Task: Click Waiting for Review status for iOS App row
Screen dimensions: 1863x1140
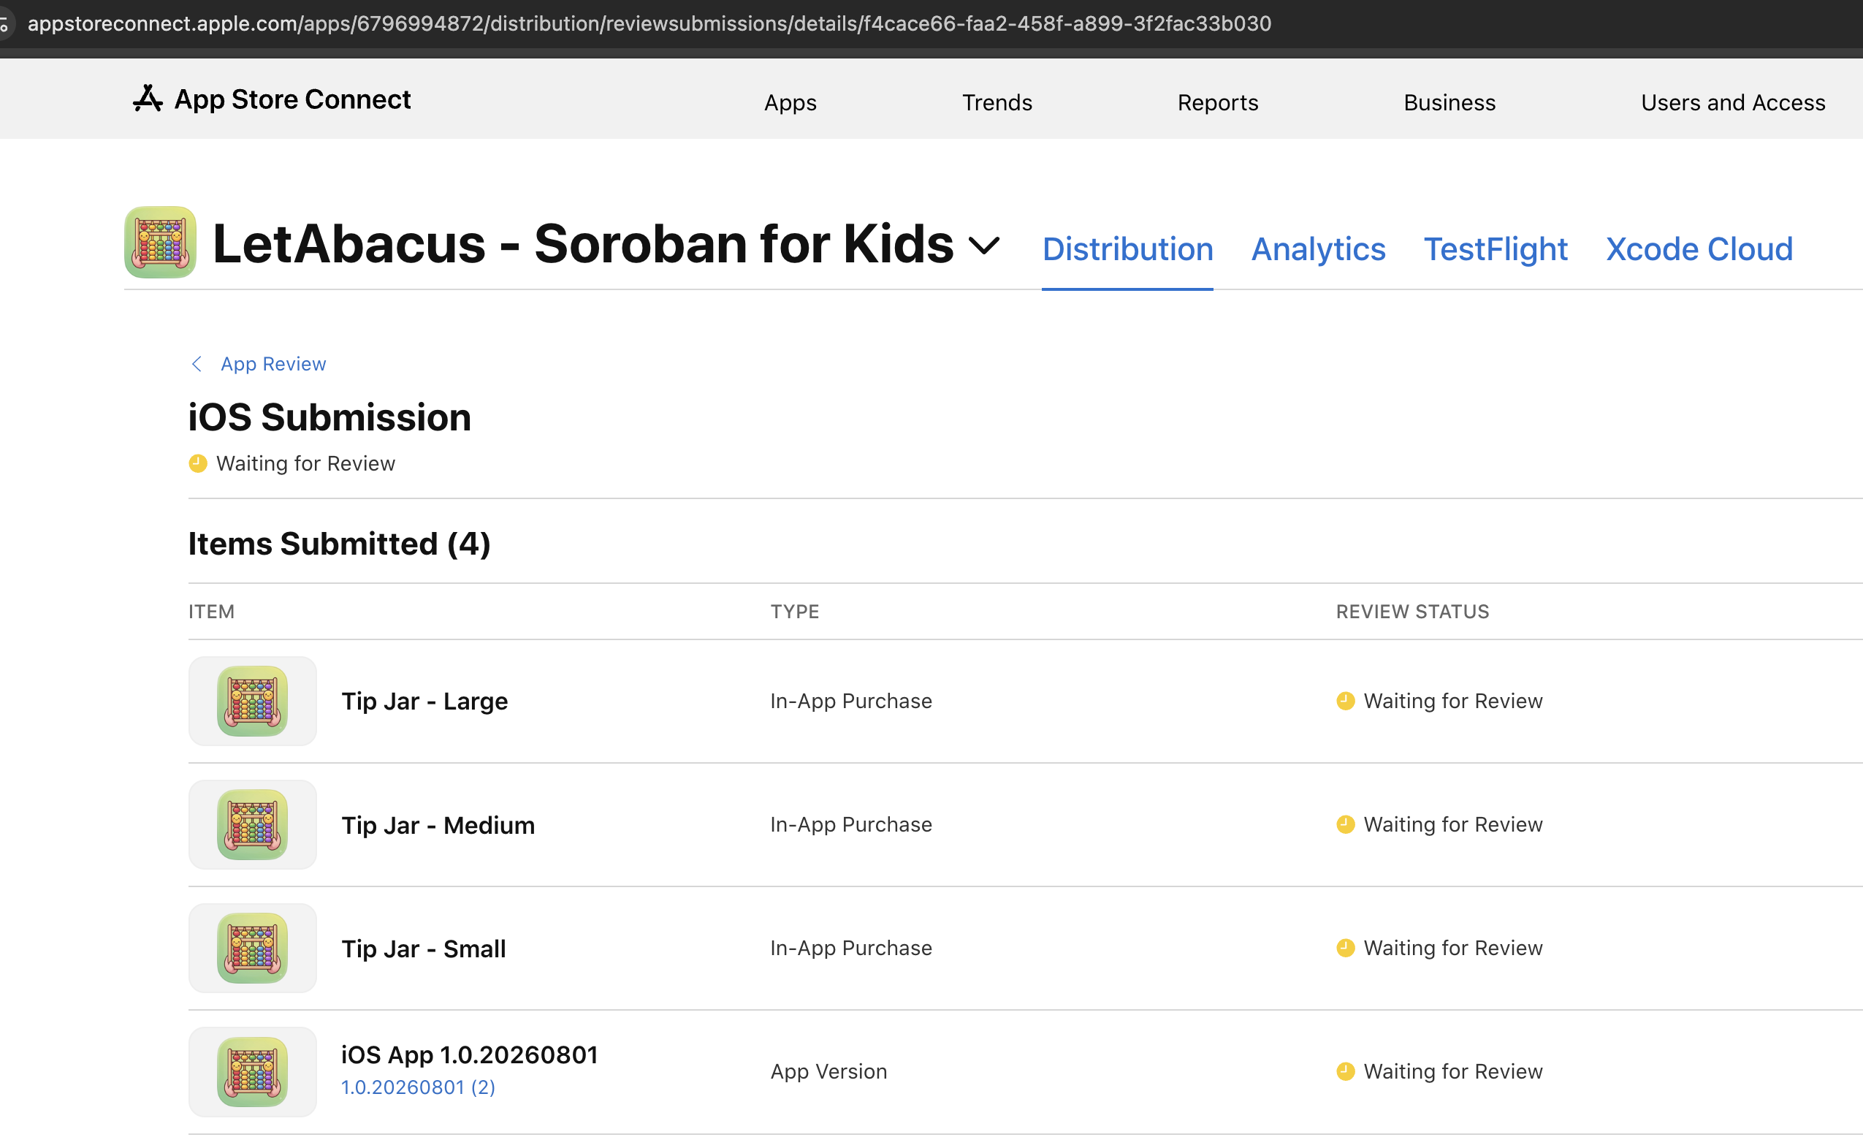Action: (1452, 1071)
